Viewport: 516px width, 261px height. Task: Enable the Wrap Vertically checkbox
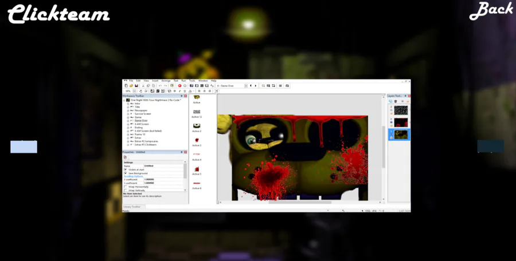click(x=125, y=191)
